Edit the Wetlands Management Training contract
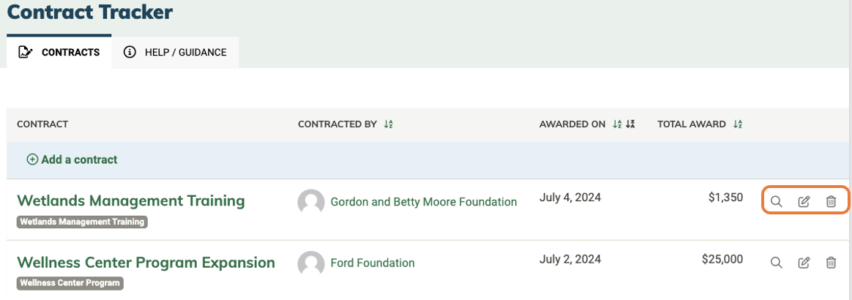 (x=804, y=202)
